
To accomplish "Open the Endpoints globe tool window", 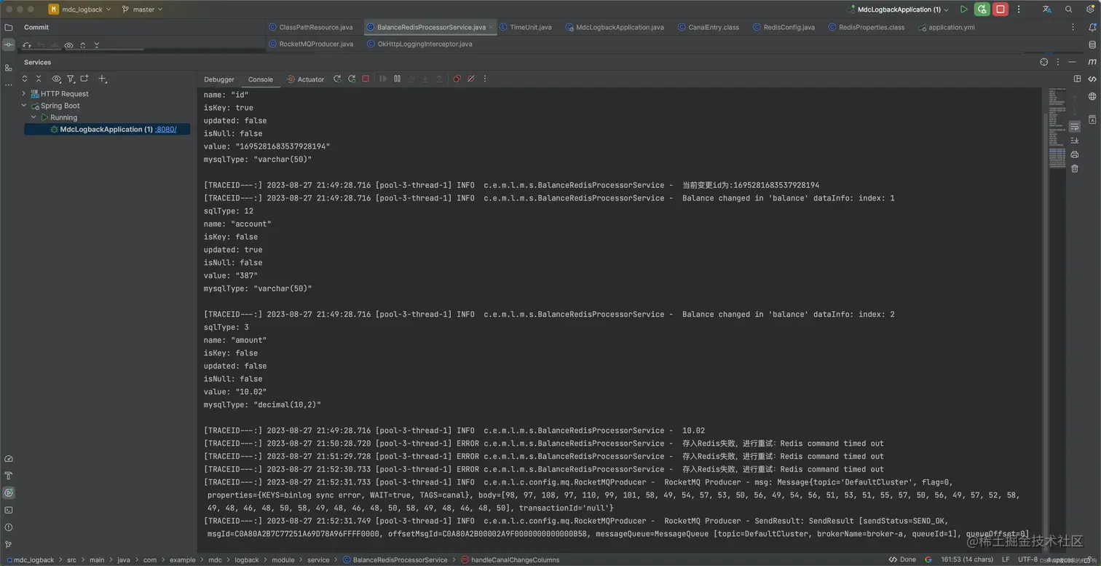I will [x=1092, y=96].
